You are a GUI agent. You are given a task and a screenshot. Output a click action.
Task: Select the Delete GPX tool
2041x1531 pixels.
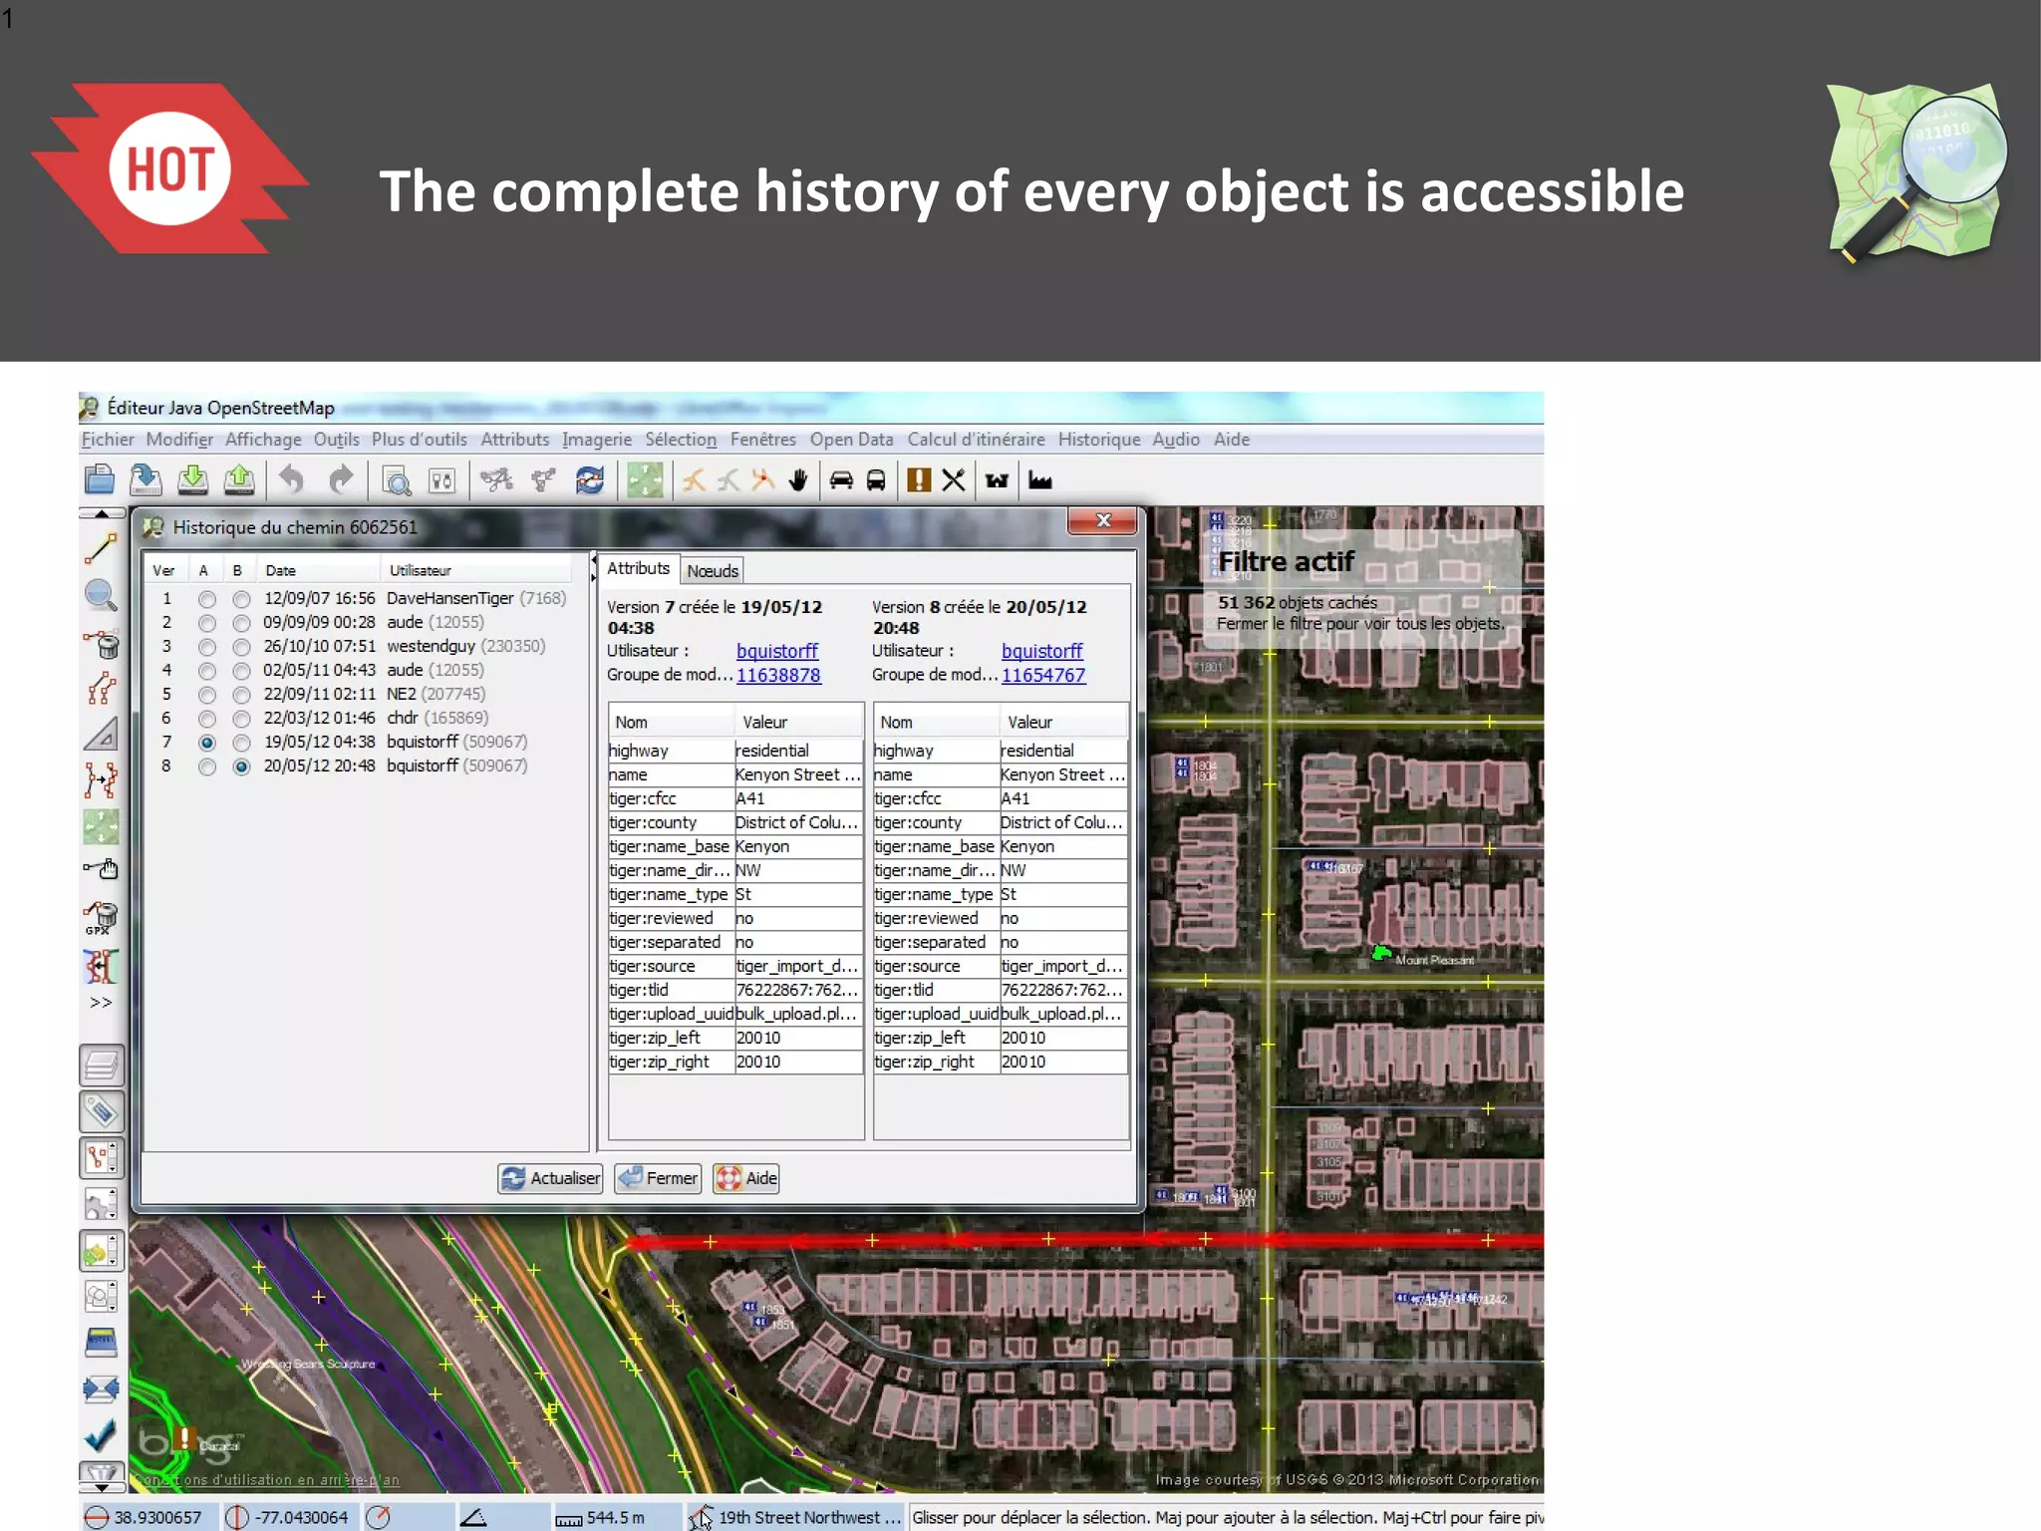(101, 918)
